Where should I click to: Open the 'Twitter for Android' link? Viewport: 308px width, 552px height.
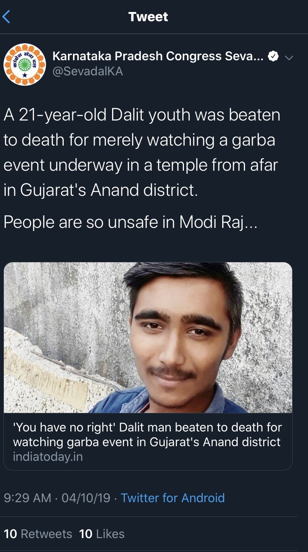point(172,498)
